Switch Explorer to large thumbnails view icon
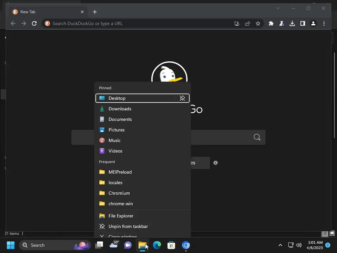337x253 pixels. 332,234
